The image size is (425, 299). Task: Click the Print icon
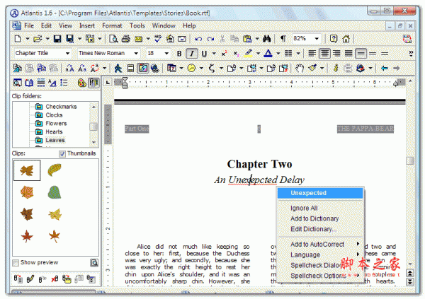point(126,39)
